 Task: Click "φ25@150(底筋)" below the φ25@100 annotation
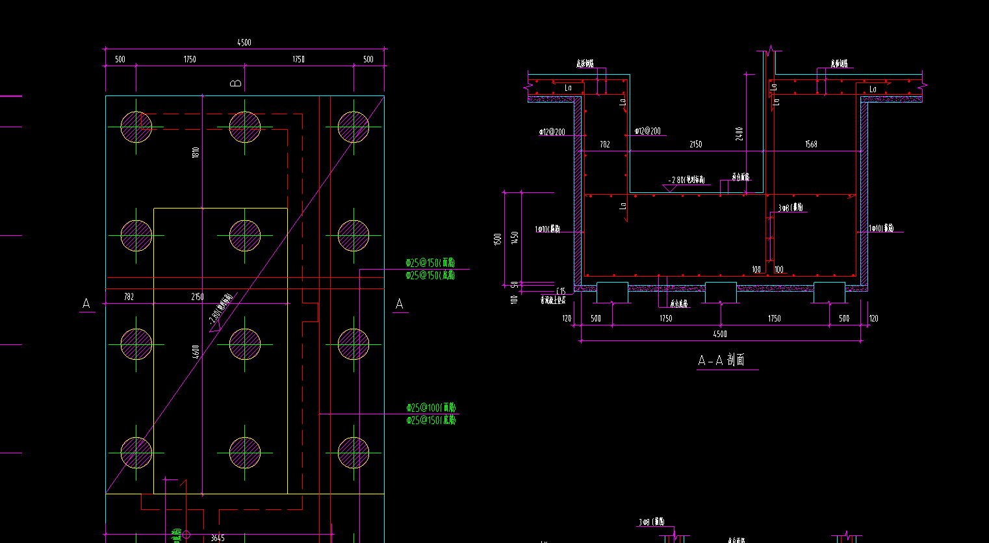pos(431,420)
